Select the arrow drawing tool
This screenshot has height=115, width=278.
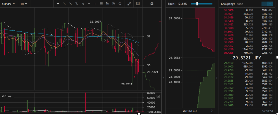[83, 4]
